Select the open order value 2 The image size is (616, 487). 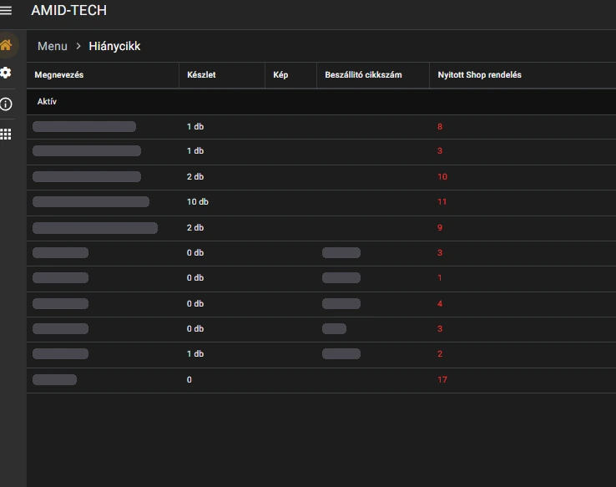tap(440, 353)
